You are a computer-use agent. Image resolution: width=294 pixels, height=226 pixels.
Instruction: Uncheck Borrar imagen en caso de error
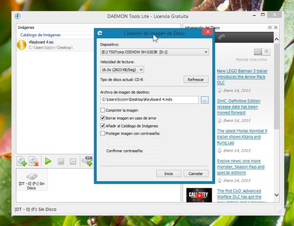point(103,118)
